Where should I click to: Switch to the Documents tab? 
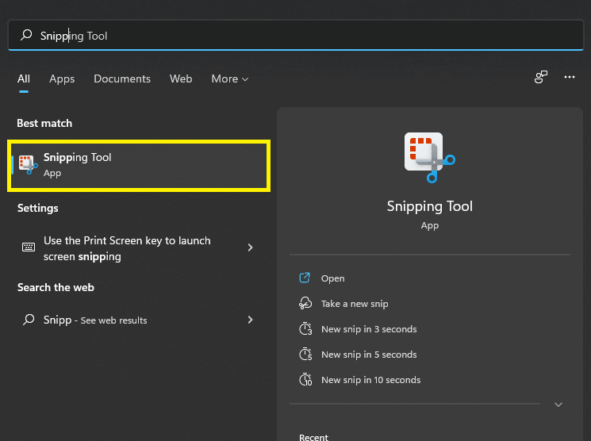[x=121, y=79]
